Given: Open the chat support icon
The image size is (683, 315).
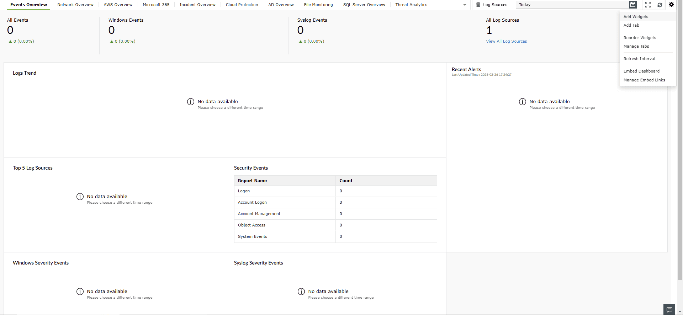Looking at the screenshot, I should (669, 309).
